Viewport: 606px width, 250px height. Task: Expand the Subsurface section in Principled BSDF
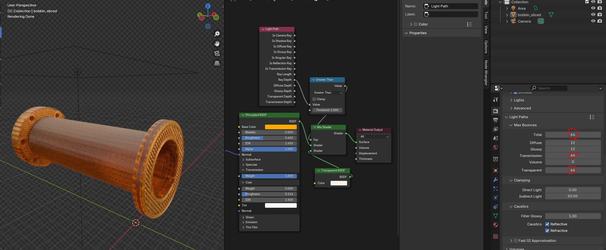pyautogui.click(x=243, y=160)
